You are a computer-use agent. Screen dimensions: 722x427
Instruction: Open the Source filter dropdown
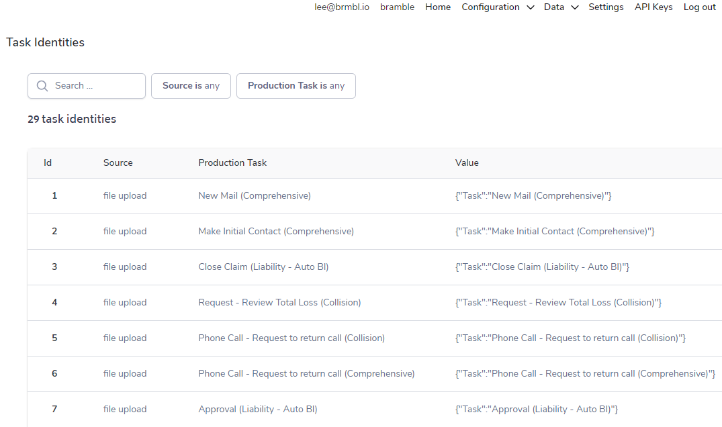[191, 86]
